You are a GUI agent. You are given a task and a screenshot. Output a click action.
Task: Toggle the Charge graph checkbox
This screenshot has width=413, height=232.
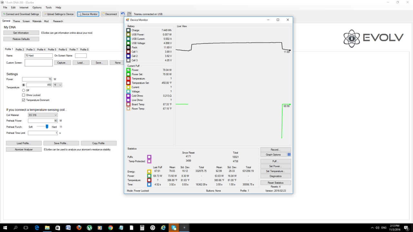click(x=128, y=30)
